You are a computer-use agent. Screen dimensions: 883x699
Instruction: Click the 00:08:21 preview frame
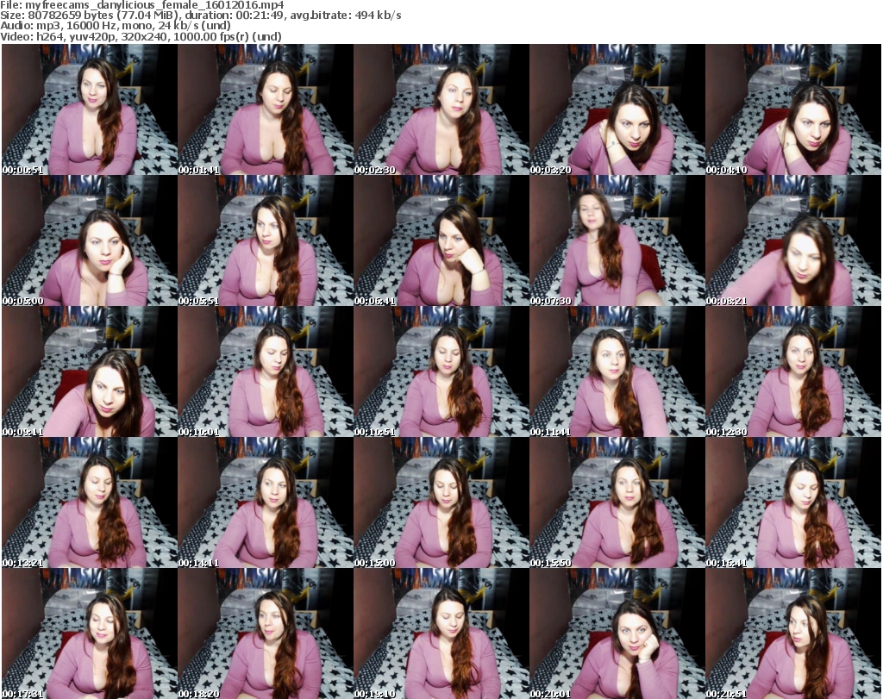793,240
